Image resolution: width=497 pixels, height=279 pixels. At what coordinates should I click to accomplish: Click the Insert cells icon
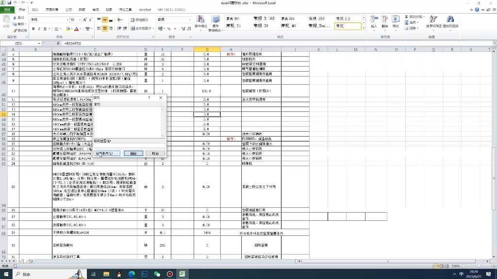click(x=374, y=22)
